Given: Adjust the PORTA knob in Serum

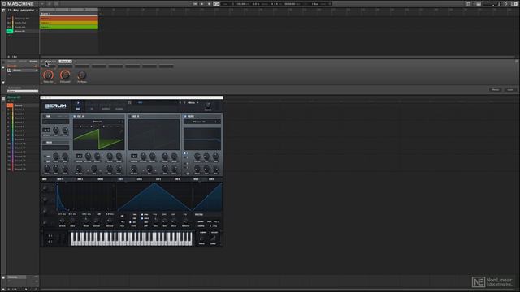Looking at the screenshot, I should (202, 238).
